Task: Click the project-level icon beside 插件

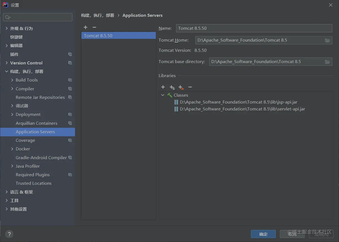Action: 70,54
